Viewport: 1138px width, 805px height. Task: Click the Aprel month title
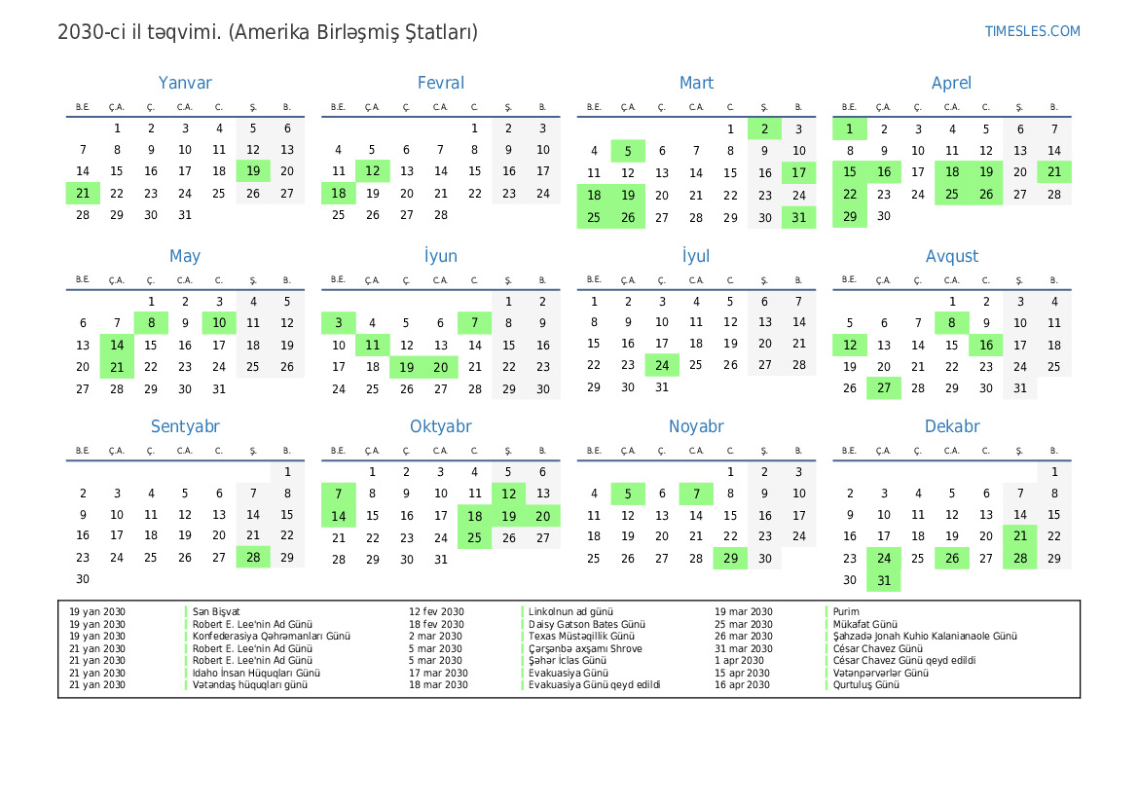951,83
